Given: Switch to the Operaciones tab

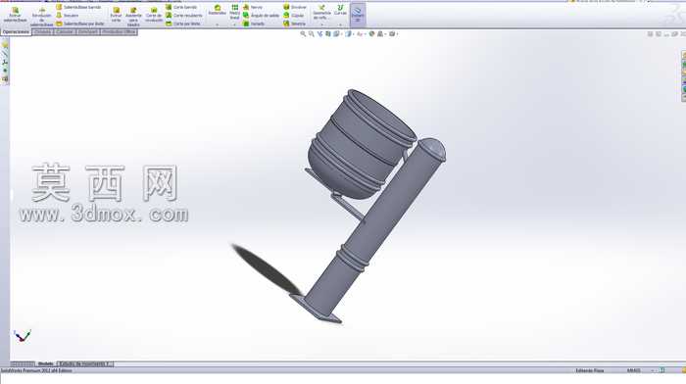Looking at the screenshot, I should [x=17, y=32].
